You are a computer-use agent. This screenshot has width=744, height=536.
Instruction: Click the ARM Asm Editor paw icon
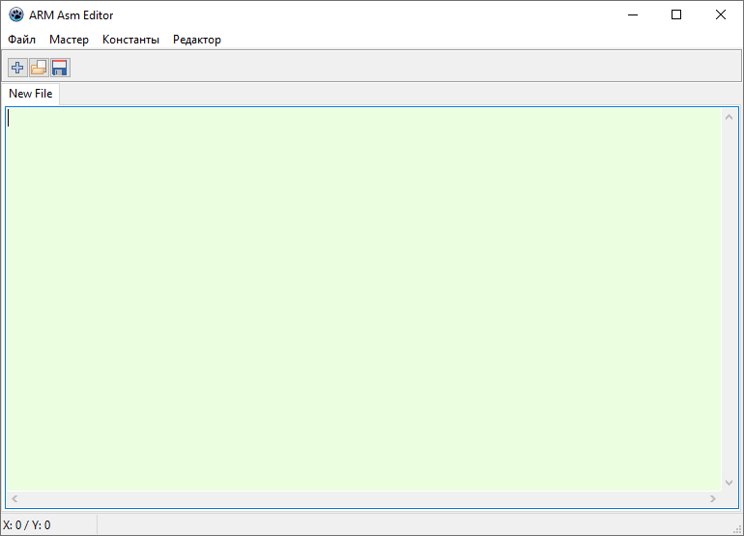[x=16, y=14]
